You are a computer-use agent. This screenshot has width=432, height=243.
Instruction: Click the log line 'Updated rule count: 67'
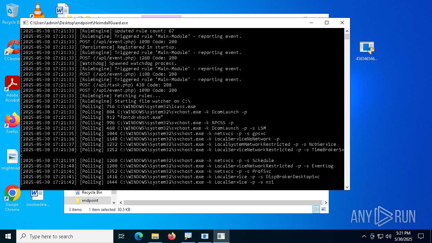coord(97,31)
